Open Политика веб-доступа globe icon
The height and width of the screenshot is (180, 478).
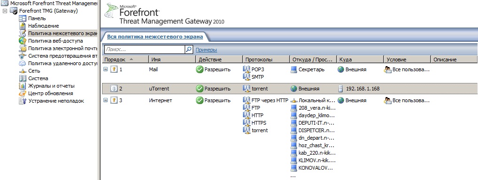click(x=23, y=41)
